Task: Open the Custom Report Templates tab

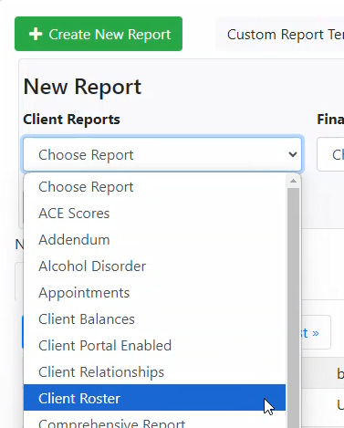Action: [x=280, y=34]
